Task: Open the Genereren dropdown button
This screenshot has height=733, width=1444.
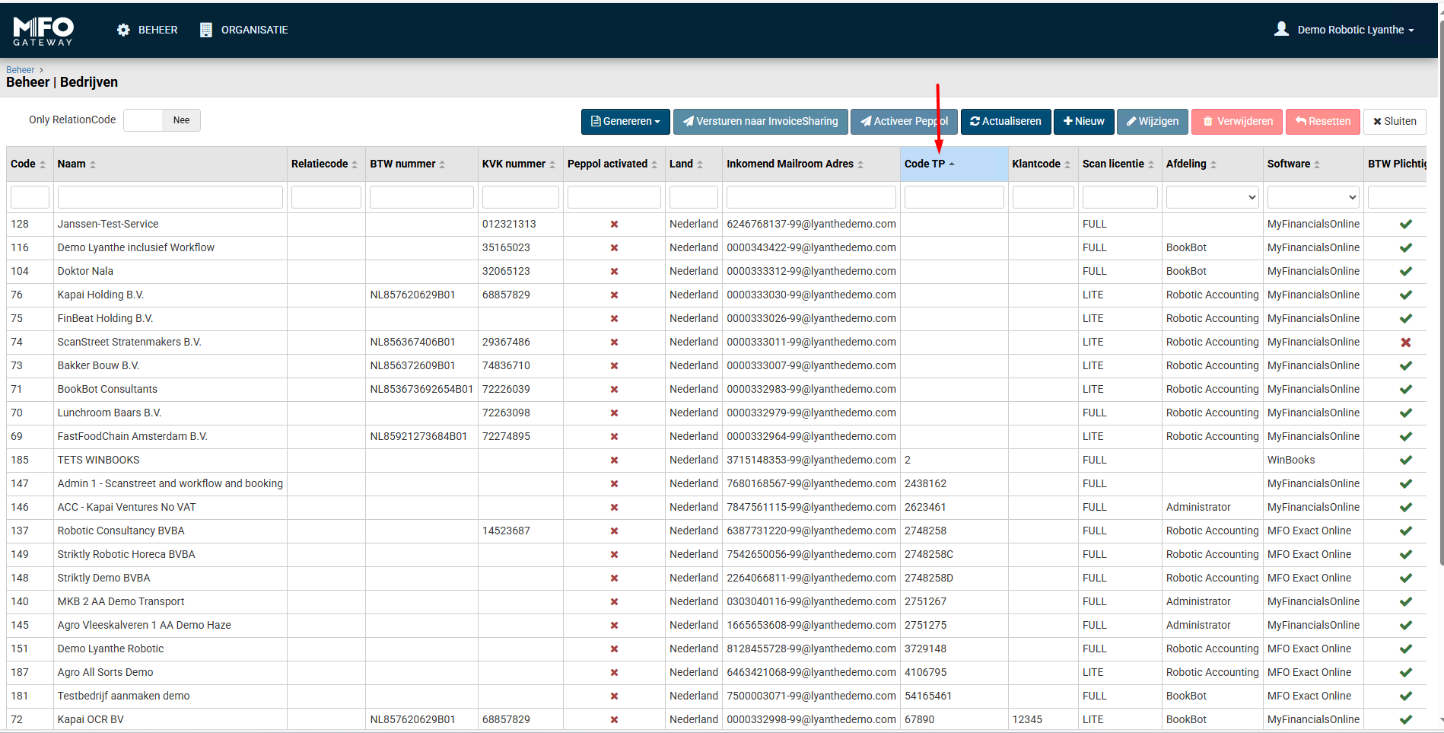Action: coord(625,122)
